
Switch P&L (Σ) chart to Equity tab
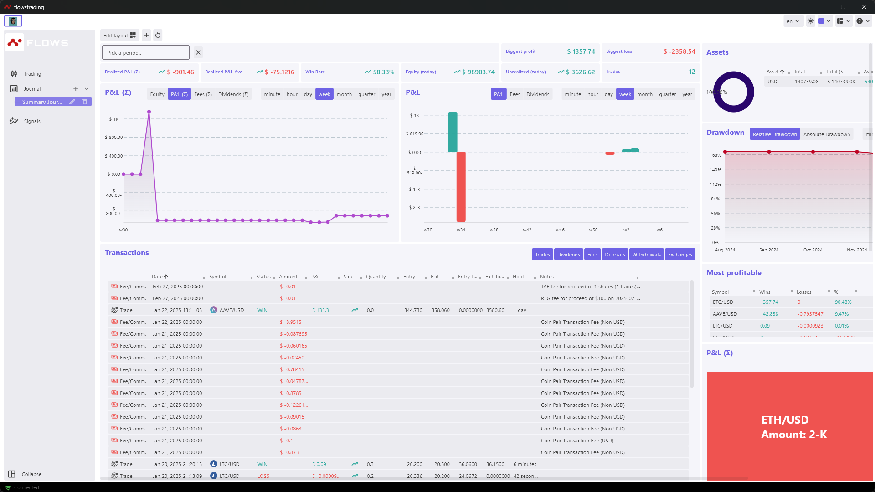(157, 94)
